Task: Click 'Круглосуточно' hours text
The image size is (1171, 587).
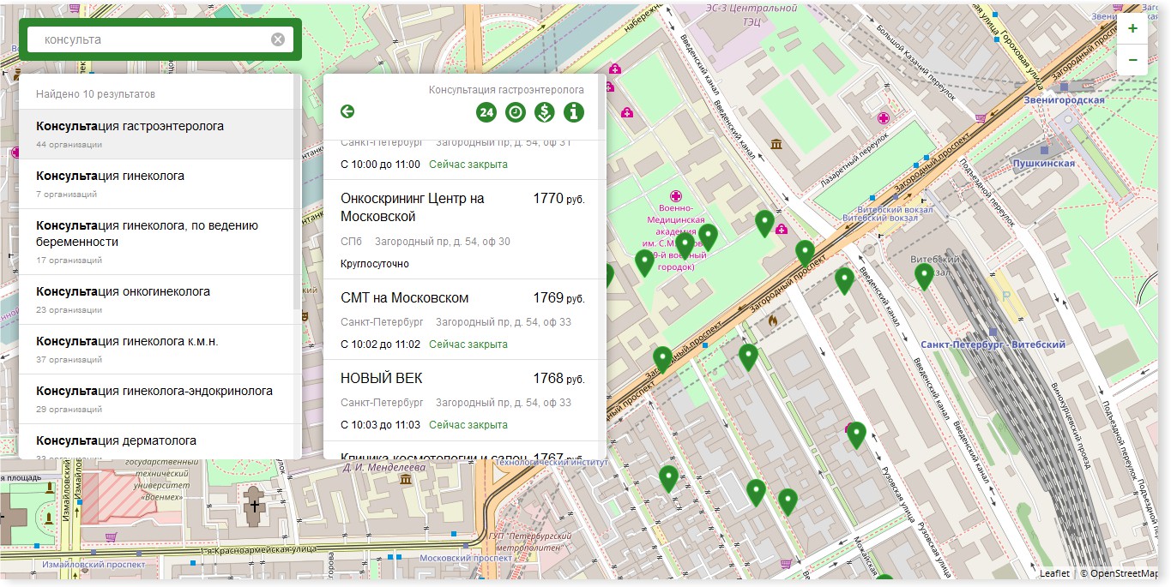Action: pos(375,264)
